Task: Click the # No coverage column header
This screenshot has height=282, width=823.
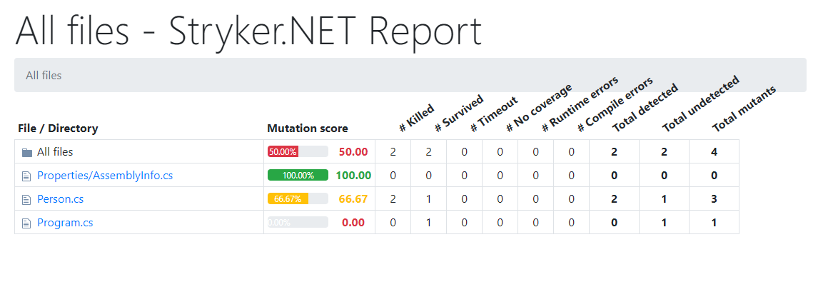Action: [x=539, y=108]
